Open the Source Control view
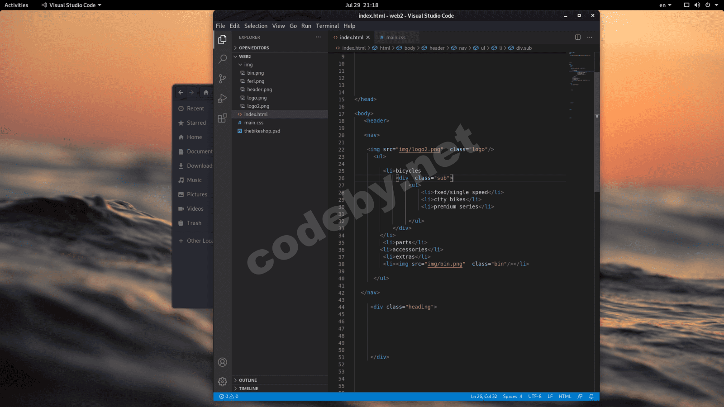The height and width of the screenshot is (407, 724). pos(222,78)
